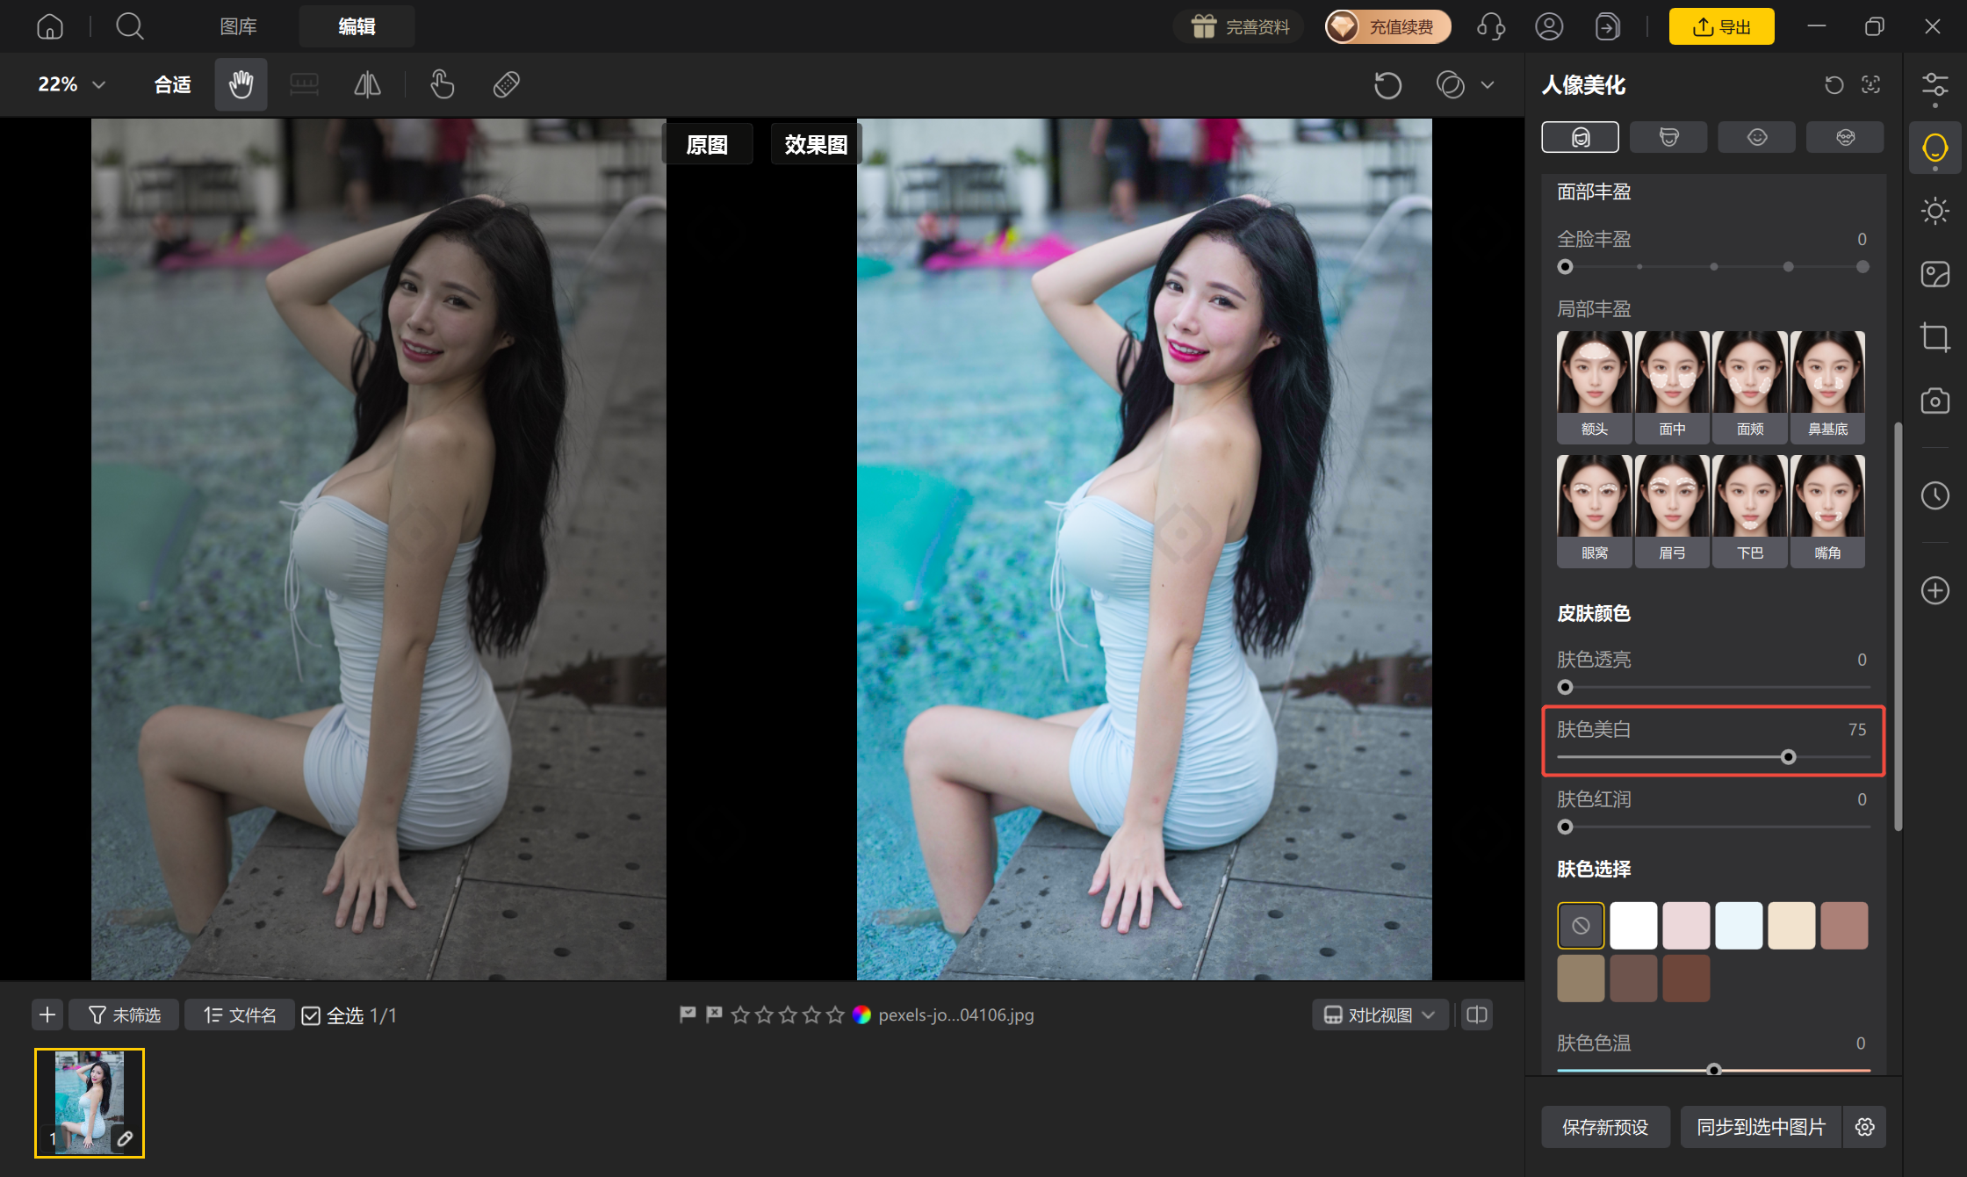This screenshot has height=1177, width=1967.
Task: Choose the pink skin color swatch
Action: click(1686, 925)
